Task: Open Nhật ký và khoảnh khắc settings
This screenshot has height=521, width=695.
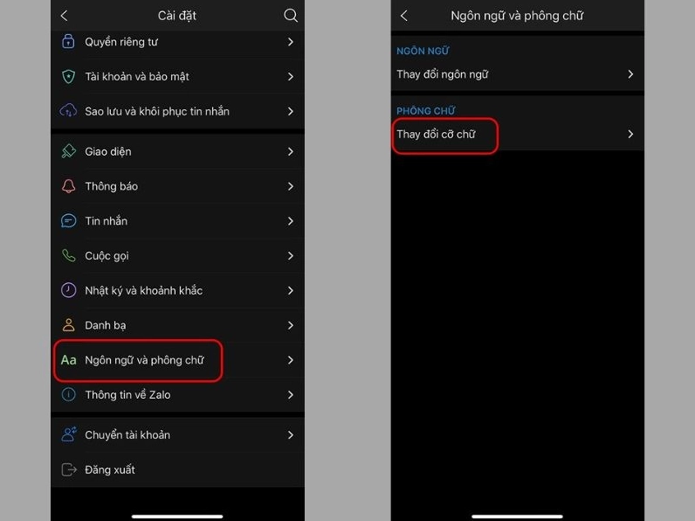Action: coord(177,291)
